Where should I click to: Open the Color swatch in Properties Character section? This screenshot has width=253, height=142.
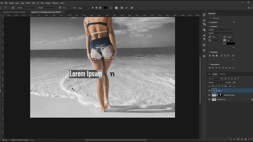(x=231, y=43)
